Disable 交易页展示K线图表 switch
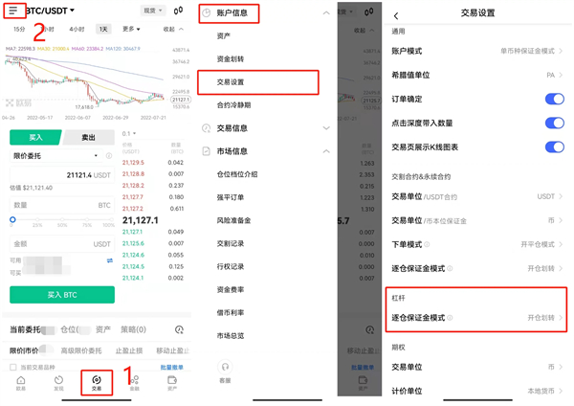 [x=554, y=147]
